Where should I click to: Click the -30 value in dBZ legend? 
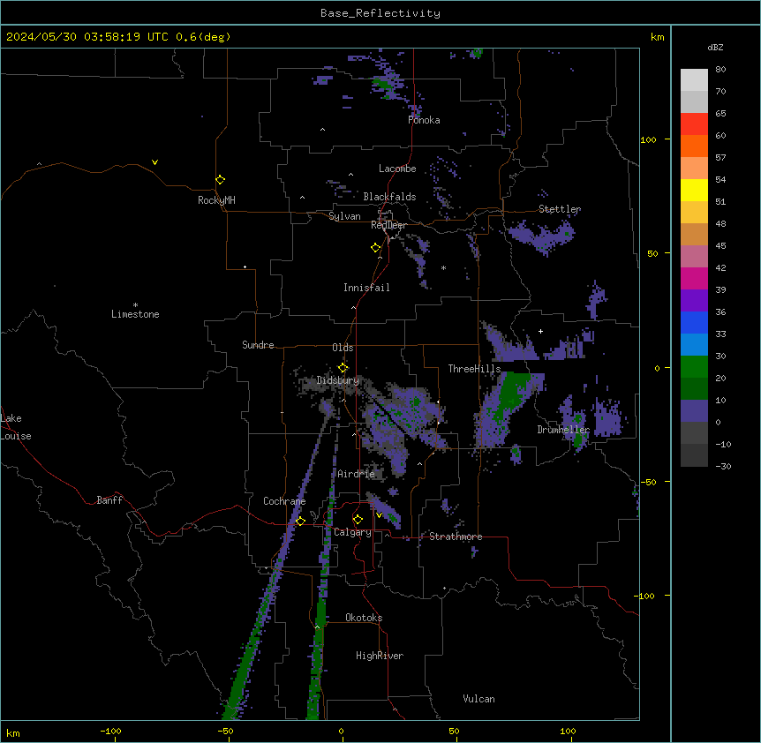[x=723, y=467]
